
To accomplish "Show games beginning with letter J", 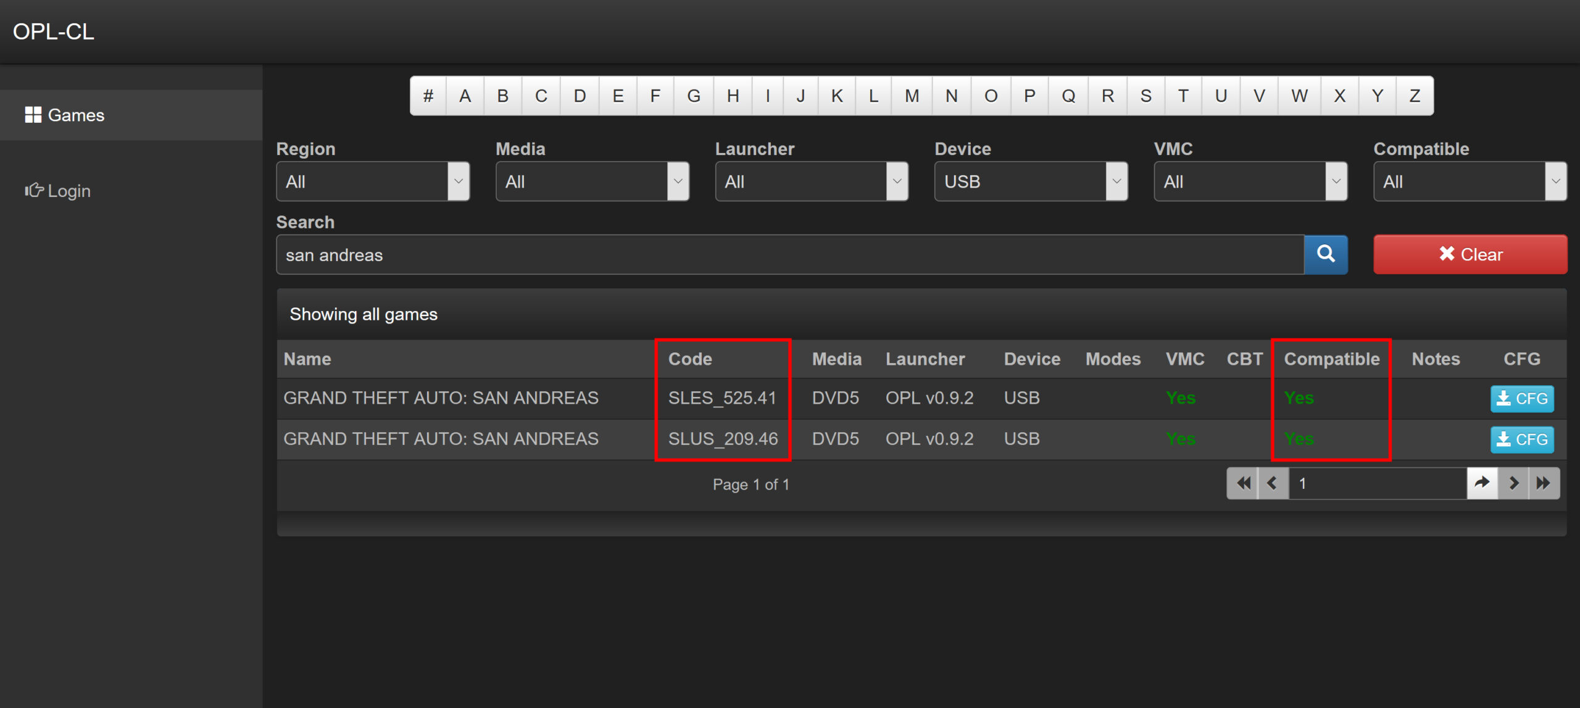I will pyautogui.click(x=800, y=96).
